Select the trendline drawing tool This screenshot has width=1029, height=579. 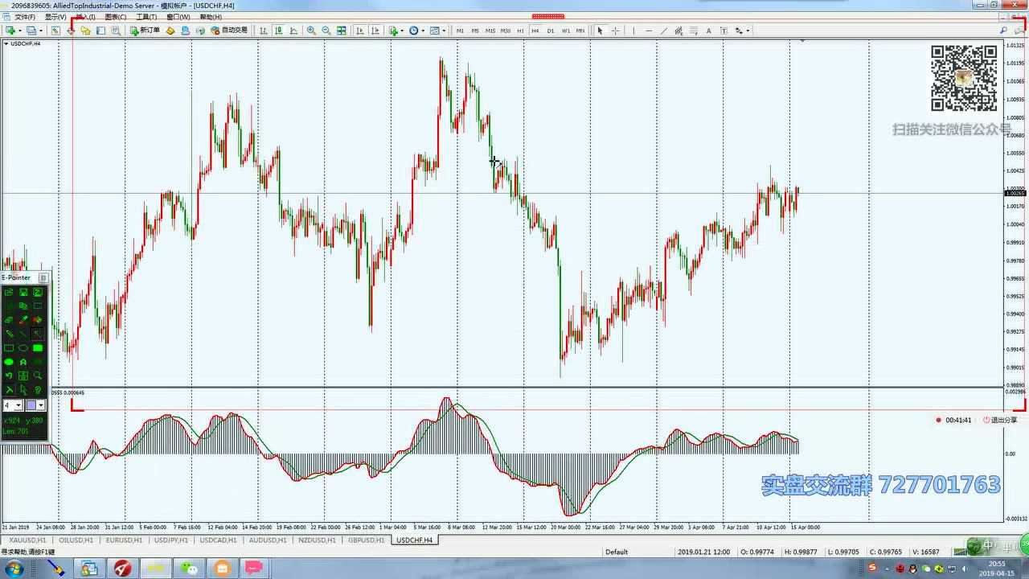click(663, 31)
